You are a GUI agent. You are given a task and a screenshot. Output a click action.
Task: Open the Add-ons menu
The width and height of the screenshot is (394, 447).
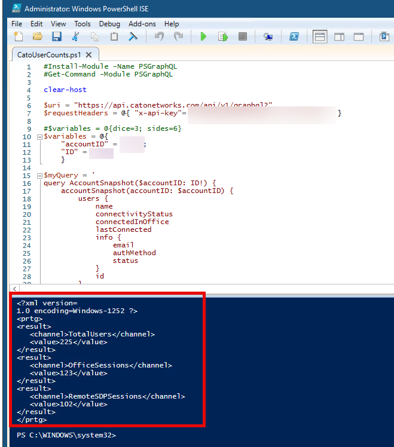[142, 24]
